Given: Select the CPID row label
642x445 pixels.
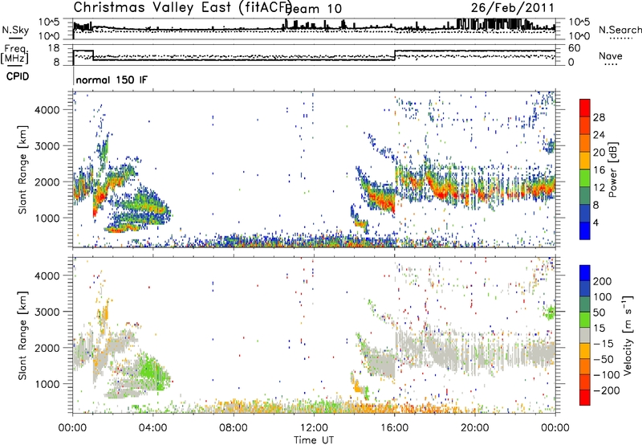Looking at the screenshot, I should coord(18,76).
